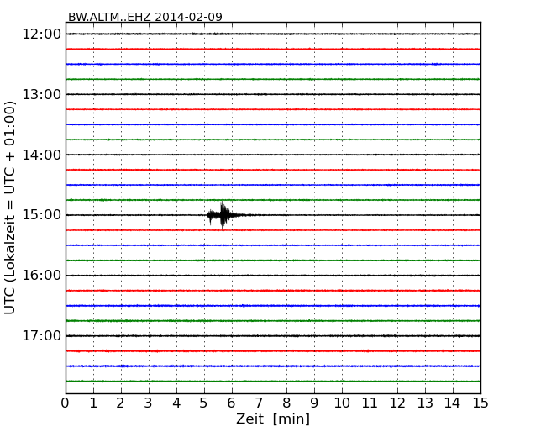The width and height of the screenshot is (546, 437).
Task: Click x-axis tick label 2
Action: pos(120,403)
